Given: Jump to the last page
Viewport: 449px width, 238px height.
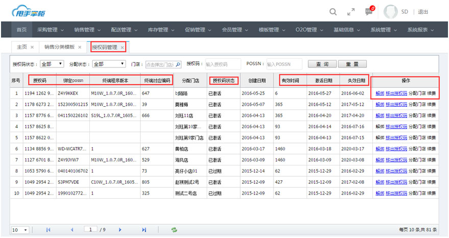Looking at the screenshot, I should click(x=144, y=230).
